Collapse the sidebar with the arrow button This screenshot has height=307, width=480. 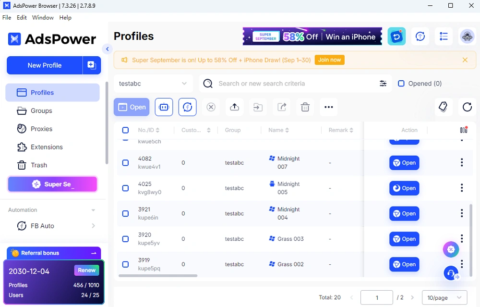click(x=107, y=49)
